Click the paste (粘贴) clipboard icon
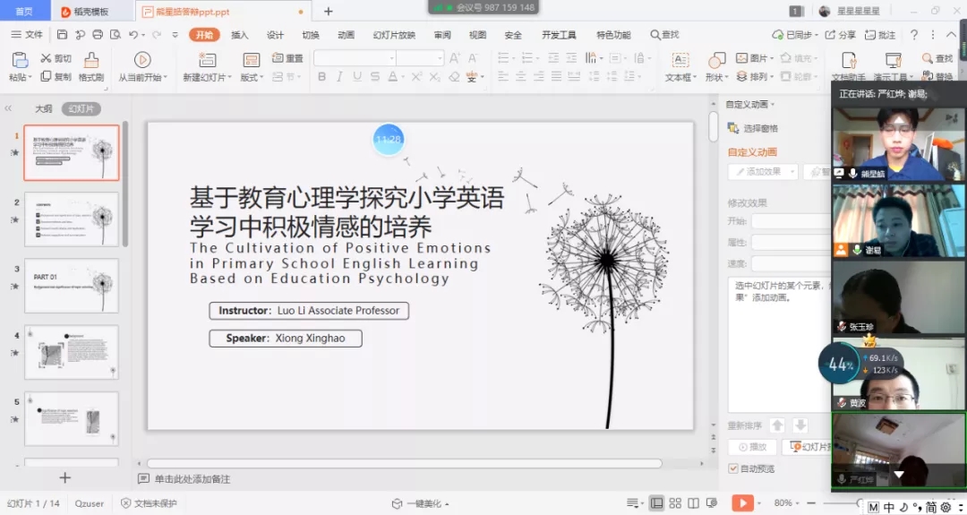Screen dimensions: 967x515 click(20, 60)
